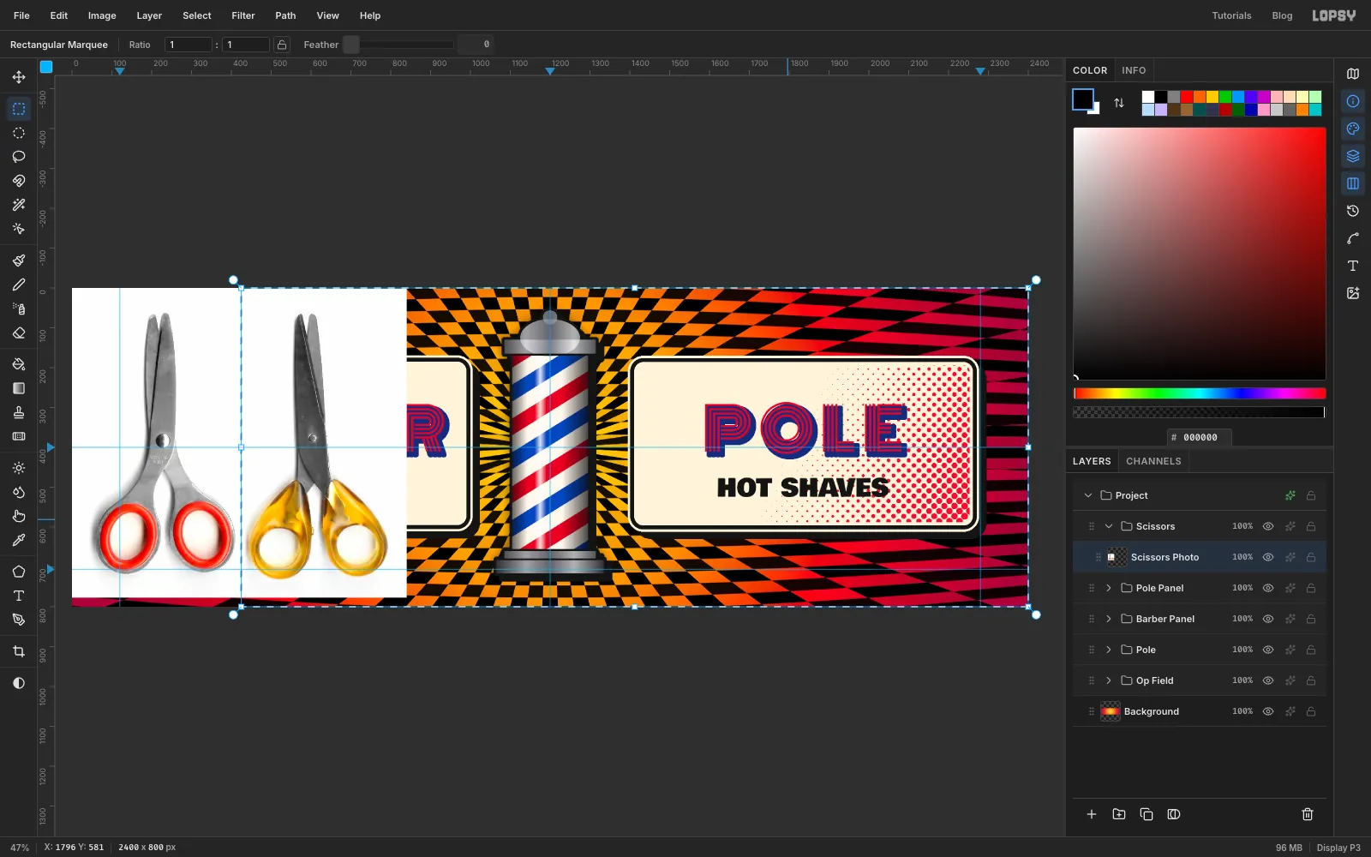
Task: Open the History panel icon
Action: [1353, 211]
